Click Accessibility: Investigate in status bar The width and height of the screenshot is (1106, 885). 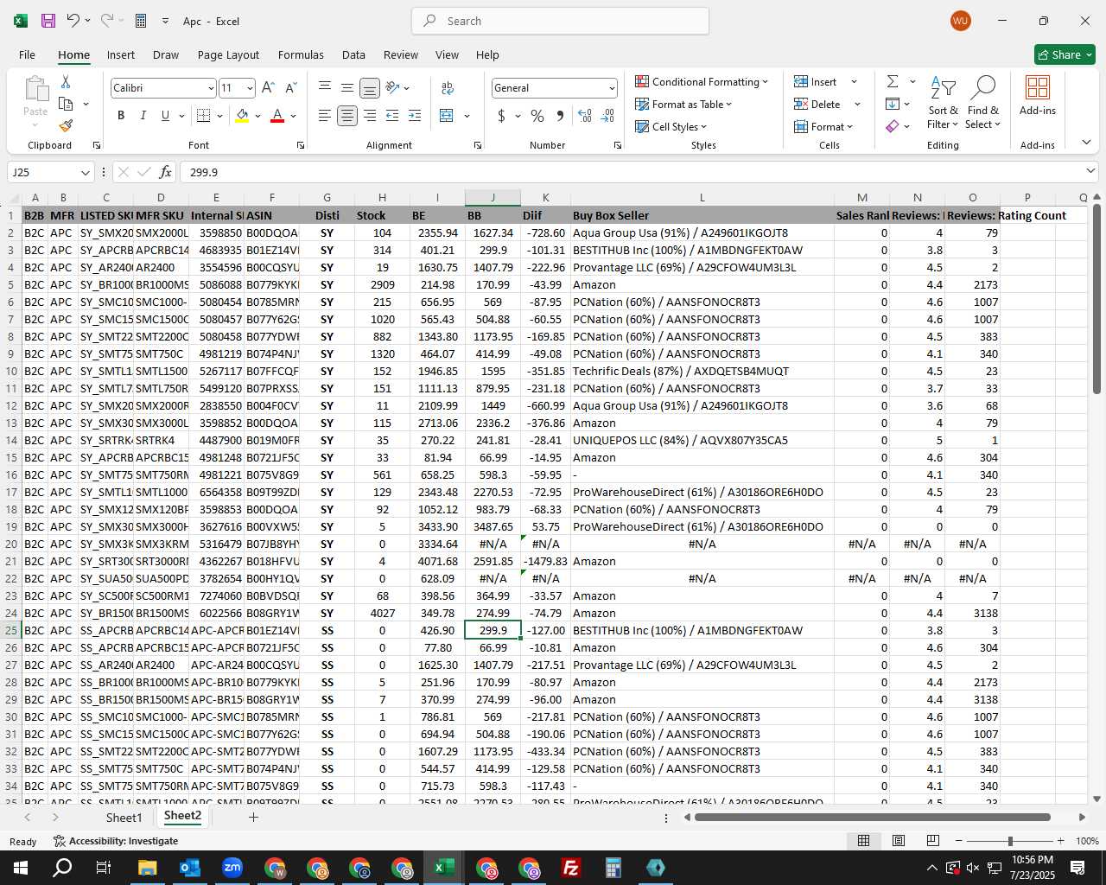[116, 841]
